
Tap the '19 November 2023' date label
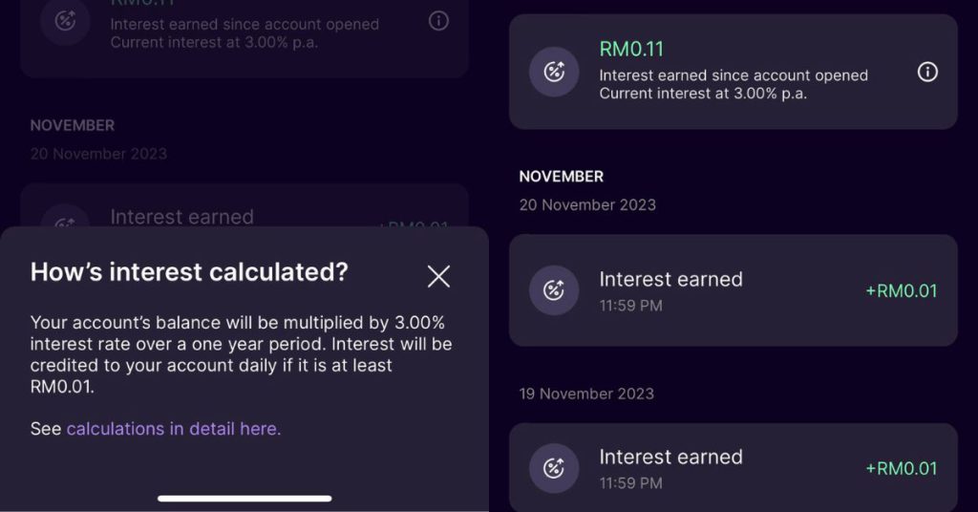[586, 394]
